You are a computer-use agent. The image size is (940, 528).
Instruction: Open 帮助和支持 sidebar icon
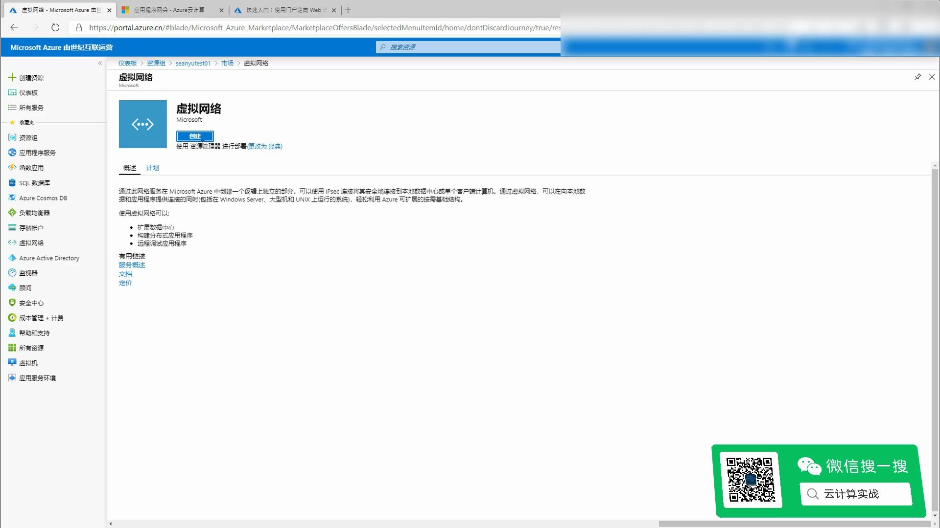point(12,333)
